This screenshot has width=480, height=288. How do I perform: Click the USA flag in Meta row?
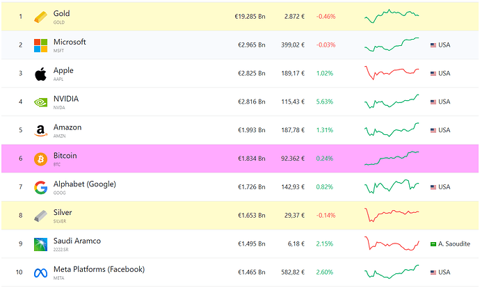click(433, 273)
